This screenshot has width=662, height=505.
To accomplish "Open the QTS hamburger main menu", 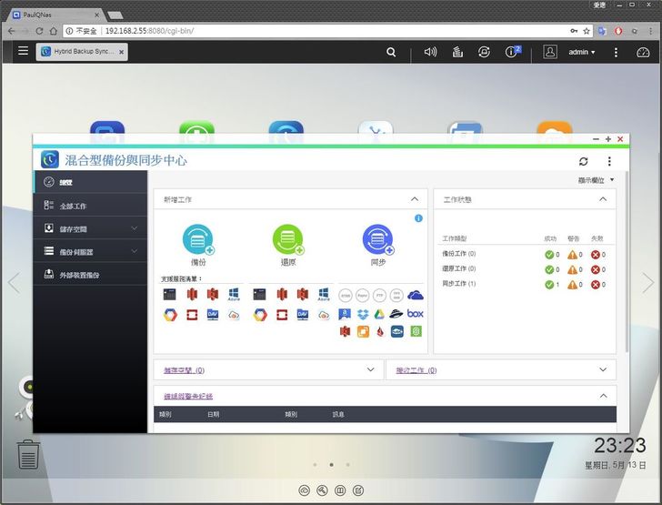I will coord(23,52).
